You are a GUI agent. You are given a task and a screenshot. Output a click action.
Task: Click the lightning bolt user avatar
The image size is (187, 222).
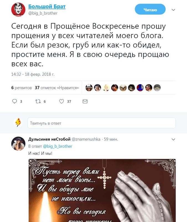coord(18,122)
